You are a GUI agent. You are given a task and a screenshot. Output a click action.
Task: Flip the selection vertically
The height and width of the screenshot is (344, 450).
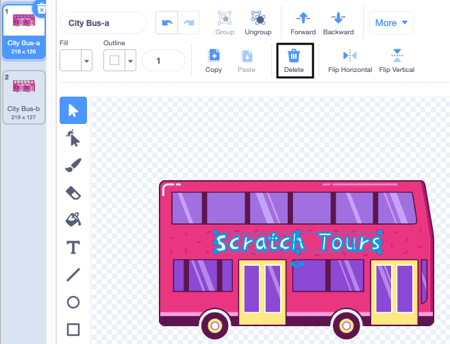pyautogui.click(x=397, y=60)
